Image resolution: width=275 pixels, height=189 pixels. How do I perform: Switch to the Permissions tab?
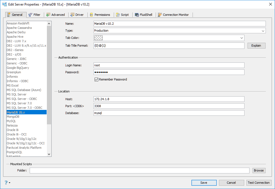pos(100,15)
